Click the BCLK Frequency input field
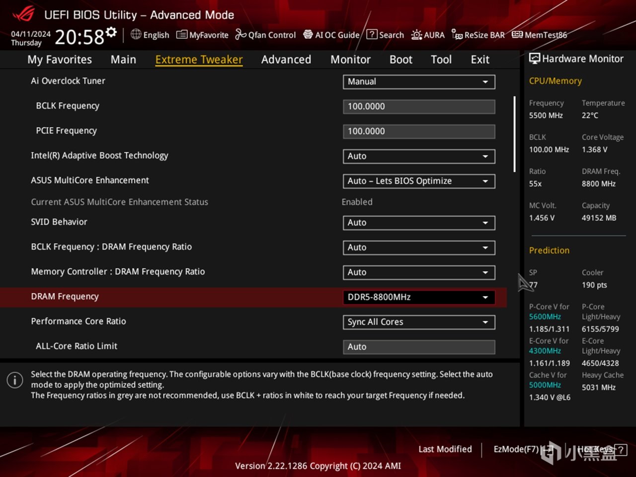636x477 pixels. (419, 106)
